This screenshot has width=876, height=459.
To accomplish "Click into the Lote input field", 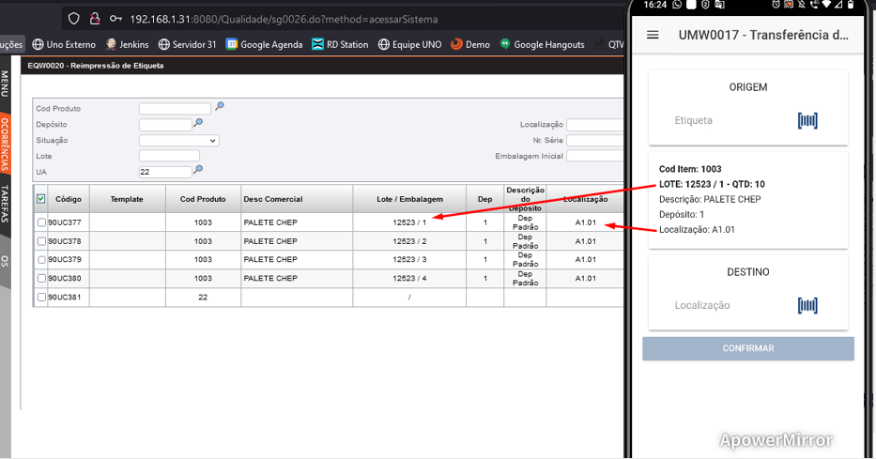I will [x=169, y=156].
